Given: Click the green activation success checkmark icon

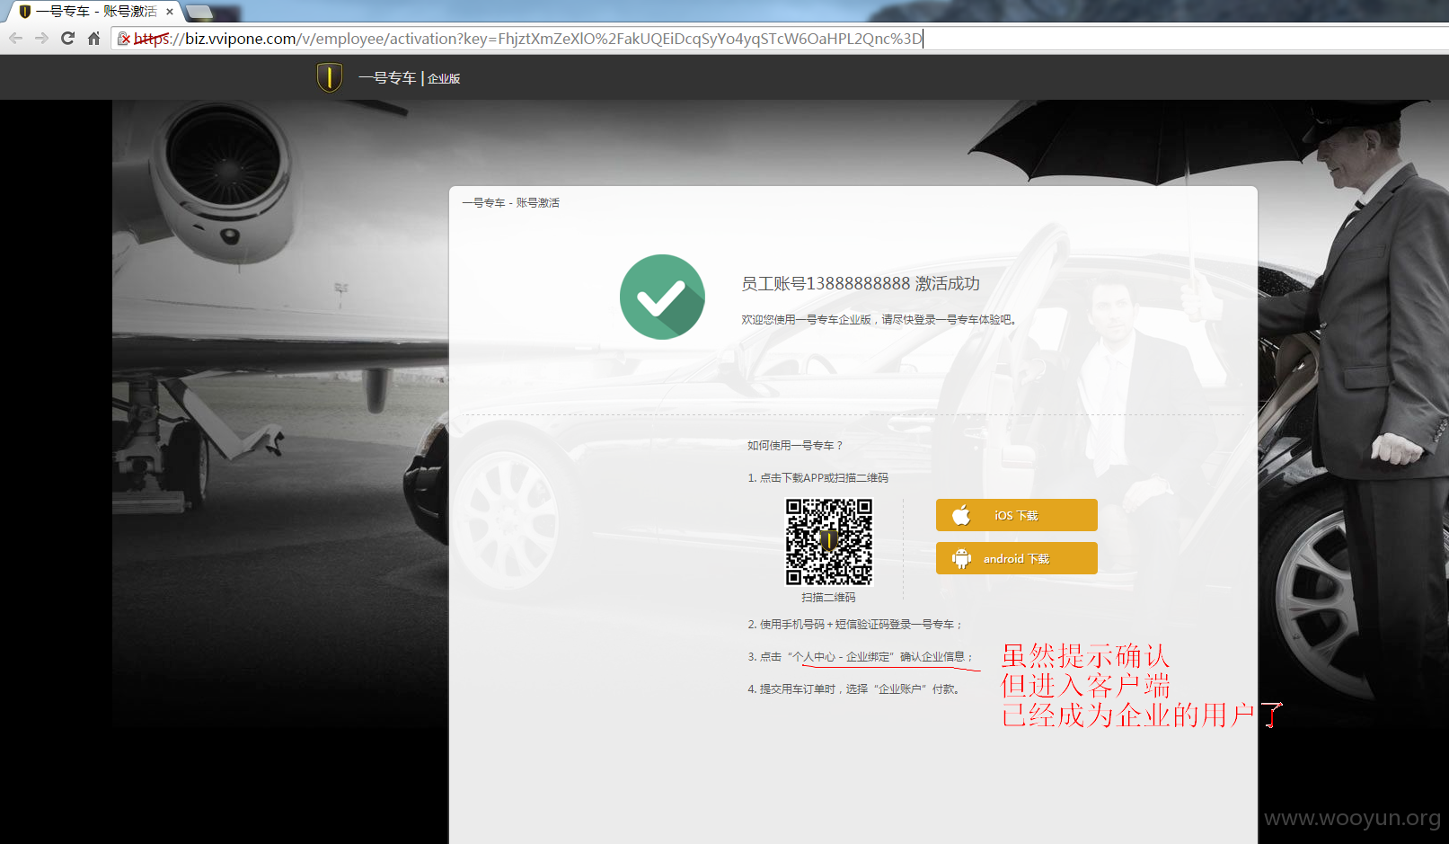Looking at the screenshot, I should pos(662,297).
